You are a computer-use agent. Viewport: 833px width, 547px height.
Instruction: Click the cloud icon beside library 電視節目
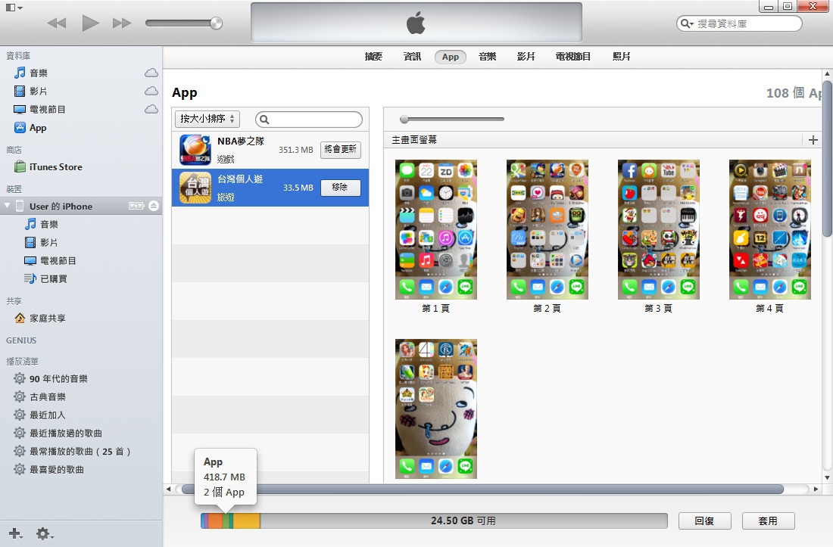(x=151, y=109)
